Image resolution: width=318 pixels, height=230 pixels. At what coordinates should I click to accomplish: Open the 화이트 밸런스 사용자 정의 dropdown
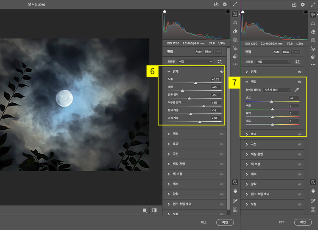(277, 90)
